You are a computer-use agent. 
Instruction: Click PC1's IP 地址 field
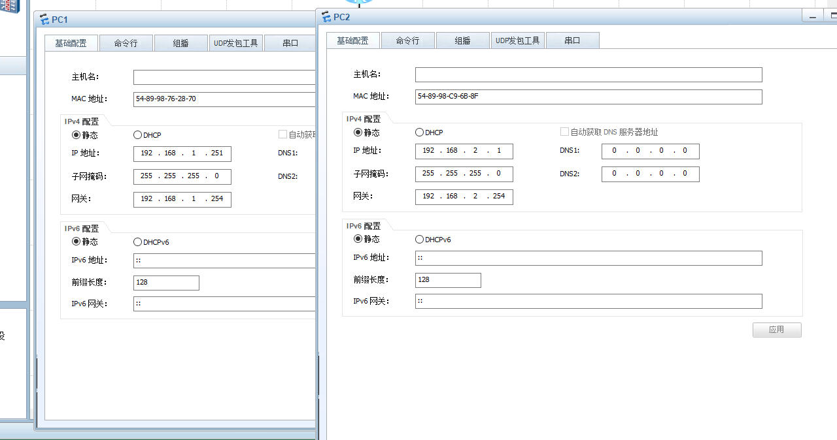(182, 154)
